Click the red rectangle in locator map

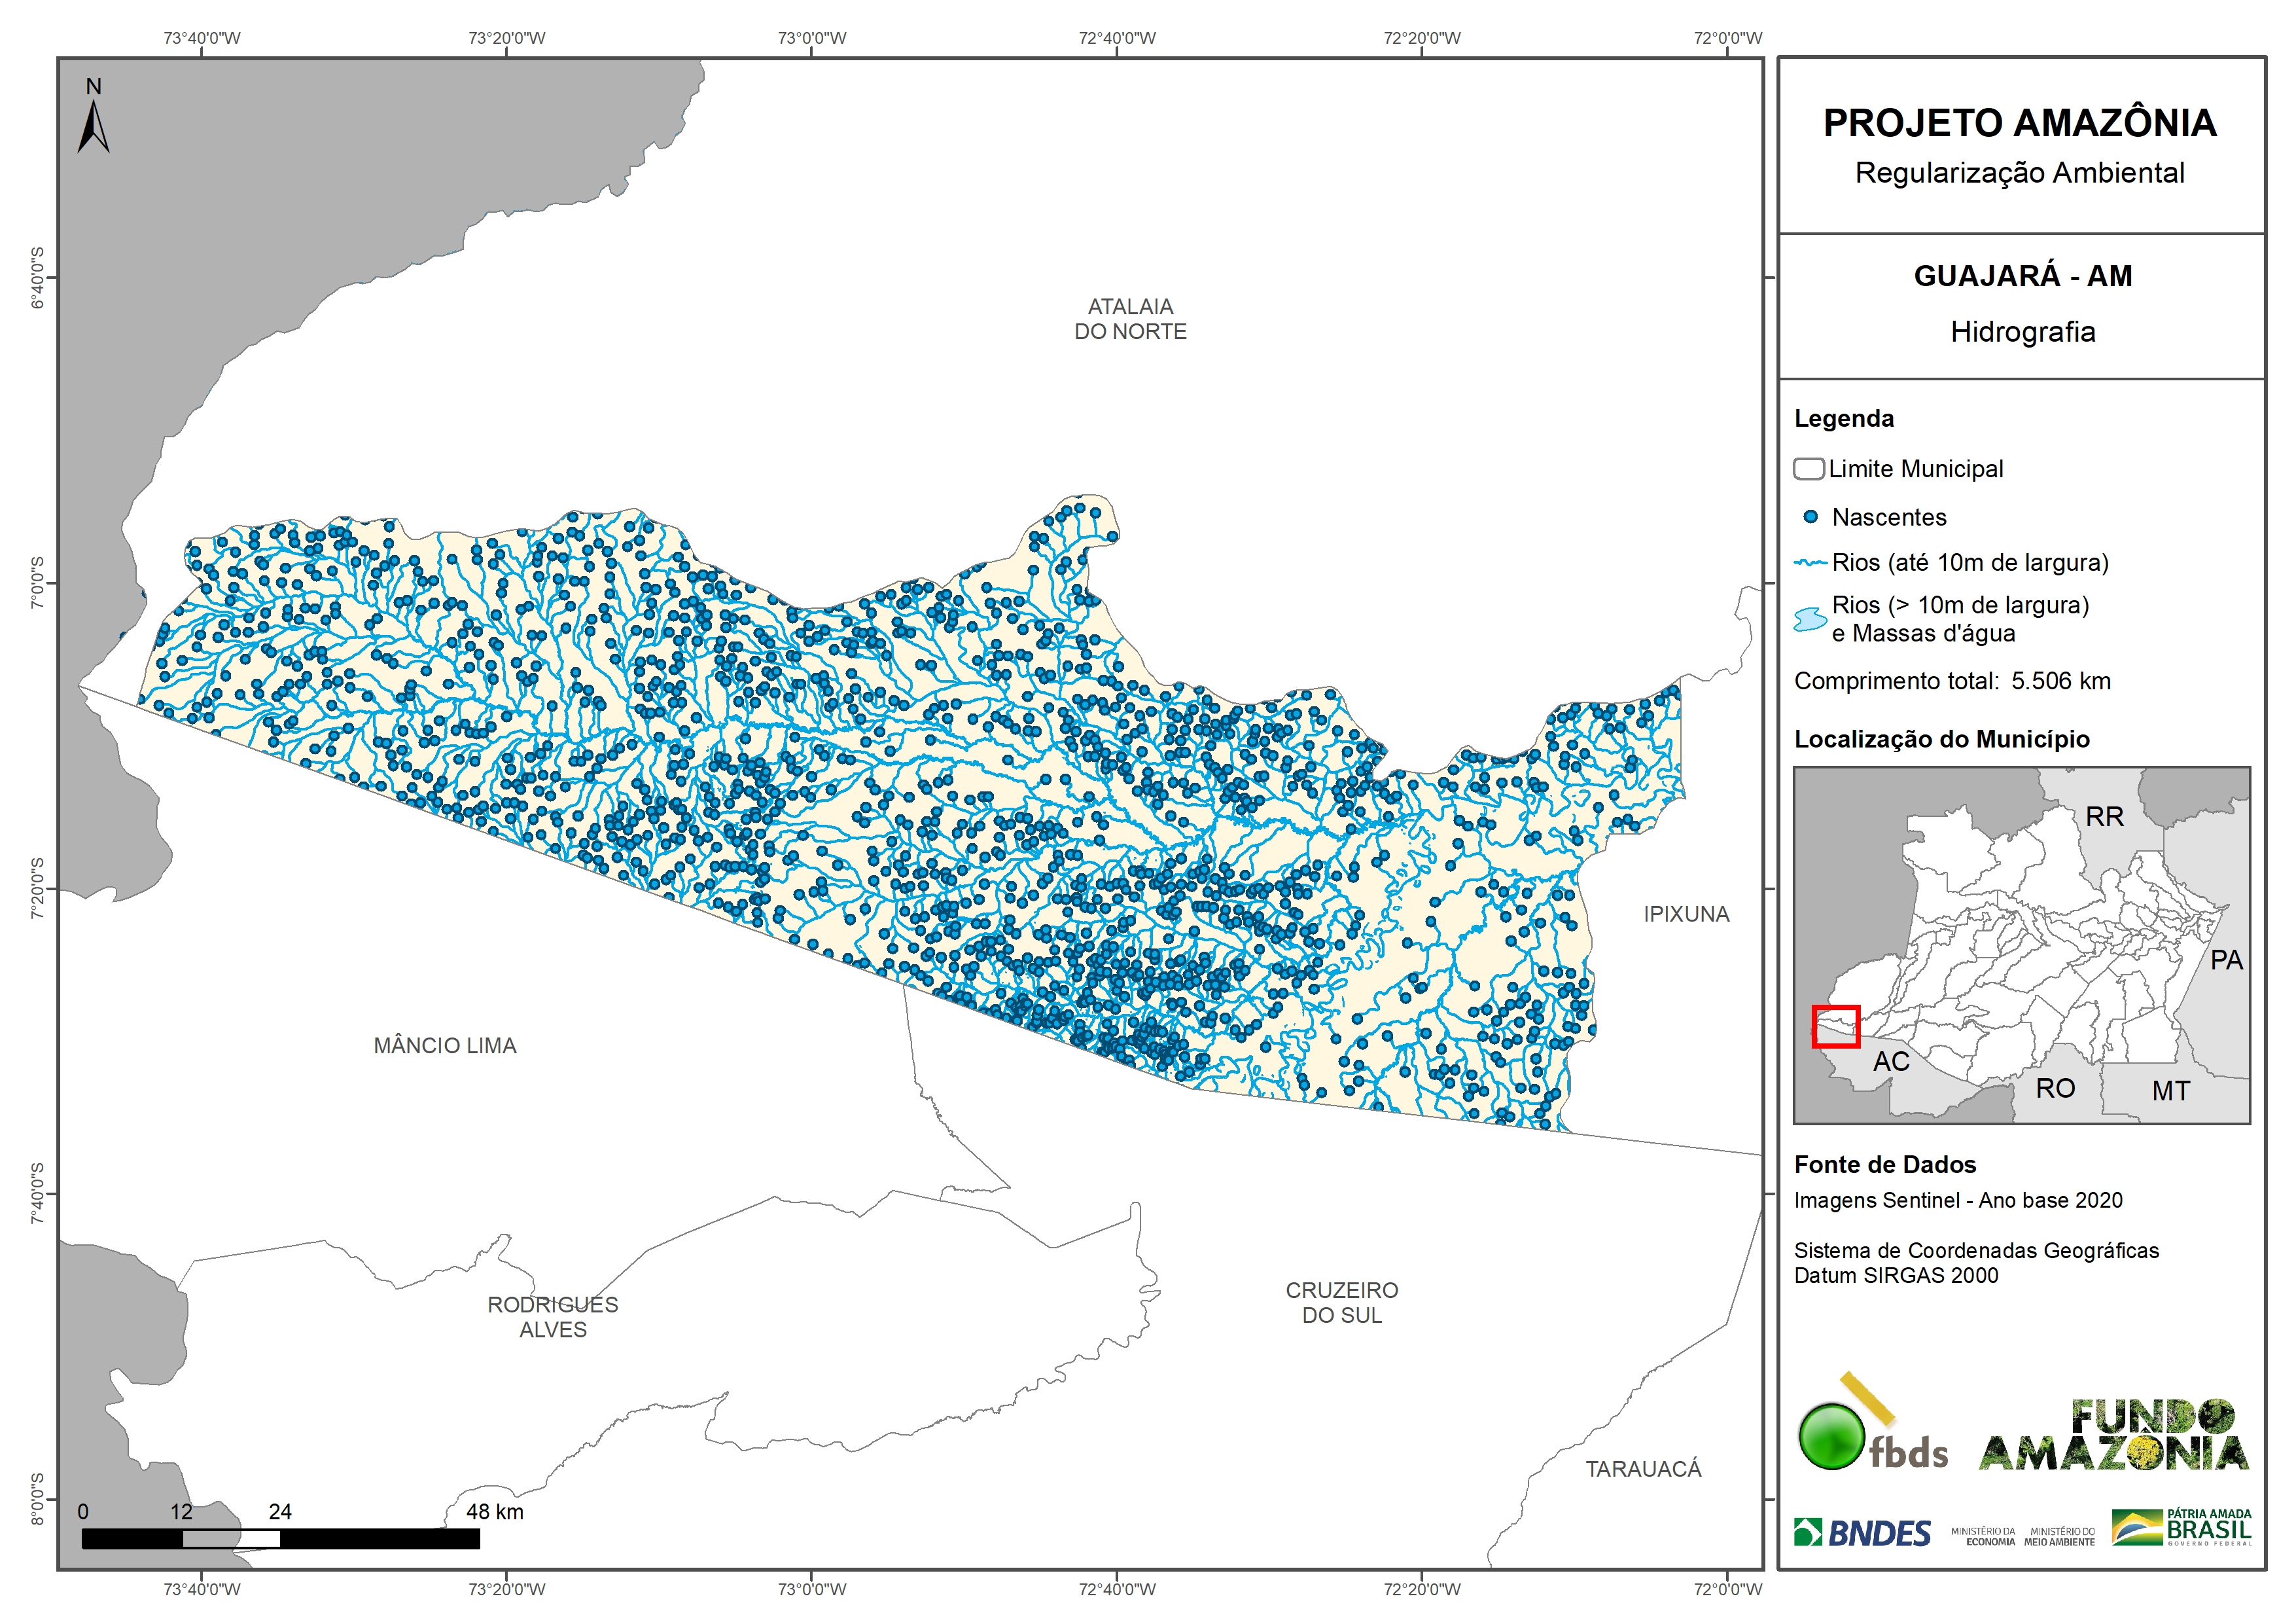click(1836, 1026)
